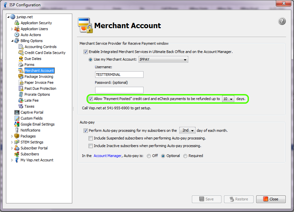
Task: Expand the Packages node
Action: [12, 136]
